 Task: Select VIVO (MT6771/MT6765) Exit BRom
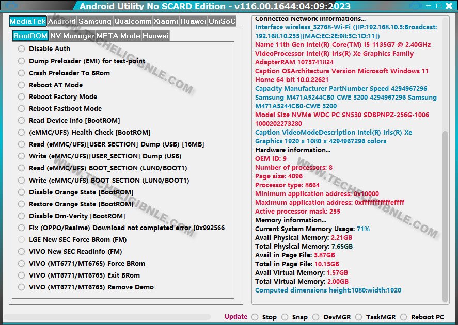point(21,275)
